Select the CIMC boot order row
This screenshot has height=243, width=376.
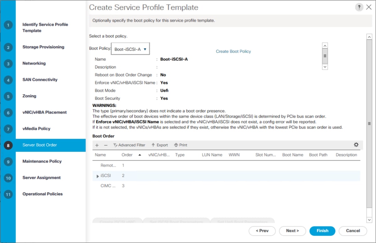click(x=226, y=186)
